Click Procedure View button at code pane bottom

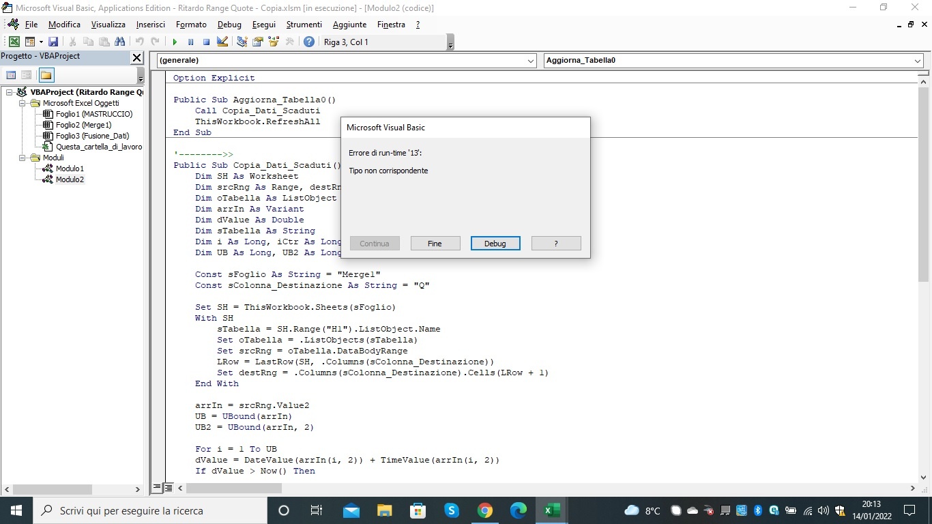pos(157,488)
